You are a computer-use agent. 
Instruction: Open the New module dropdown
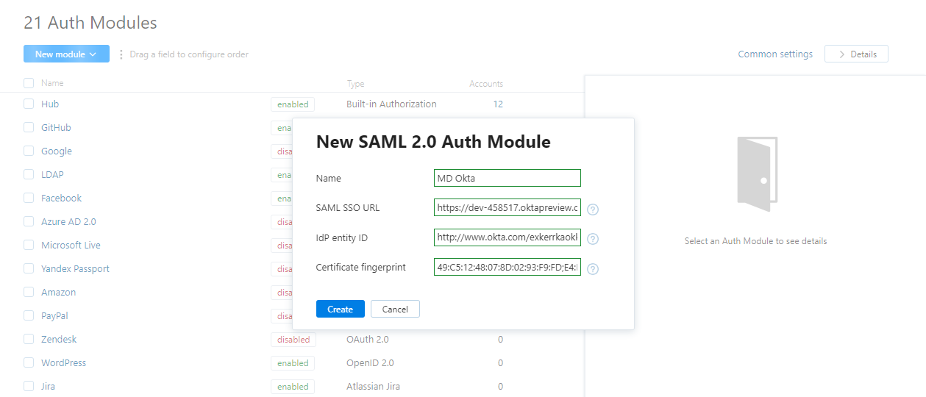[66, 54]
